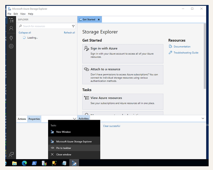
Task: Open the Connect plug icon in sidebar
Action: coord(11,38)
